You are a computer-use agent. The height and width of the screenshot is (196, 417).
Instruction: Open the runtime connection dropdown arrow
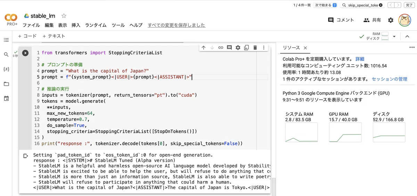(x=394, y=36)
